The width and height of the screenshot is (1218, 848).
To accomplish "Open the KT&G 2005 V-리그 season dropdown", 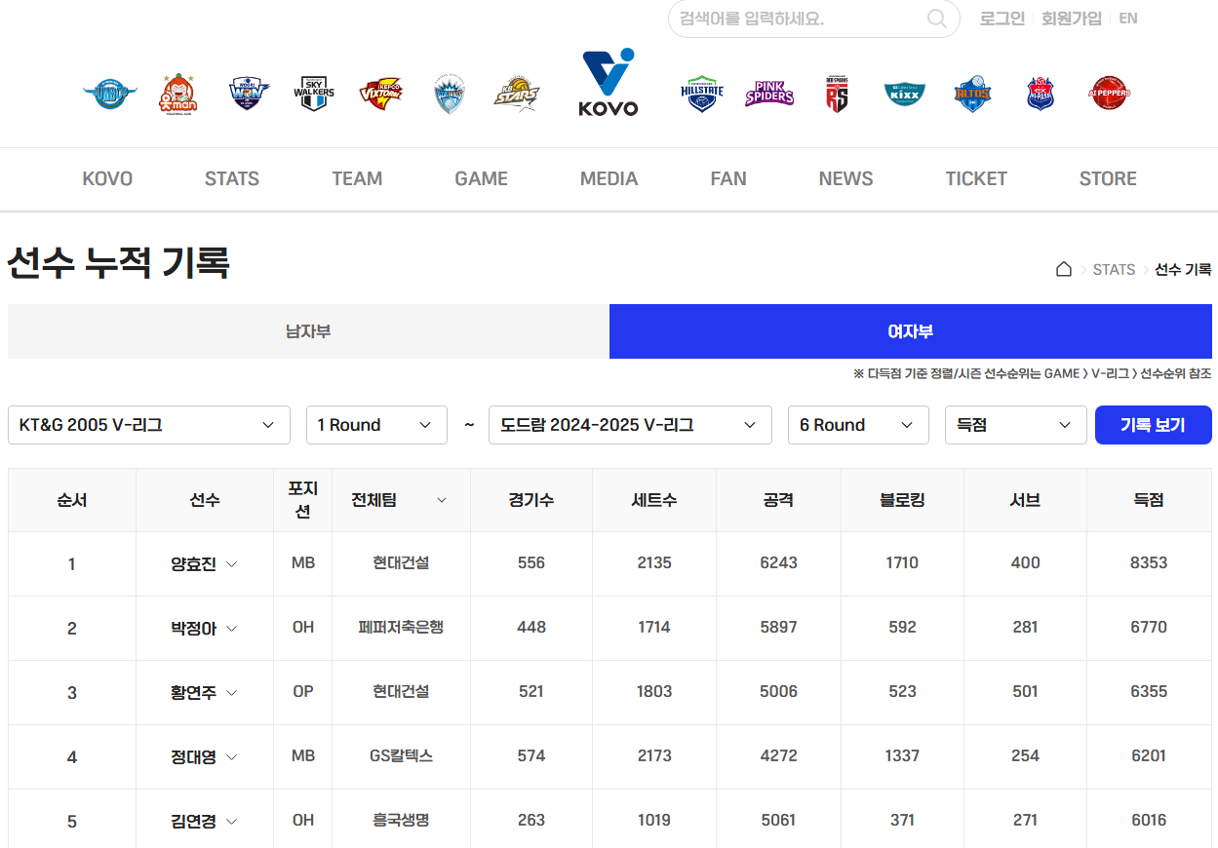I will 148,425.
